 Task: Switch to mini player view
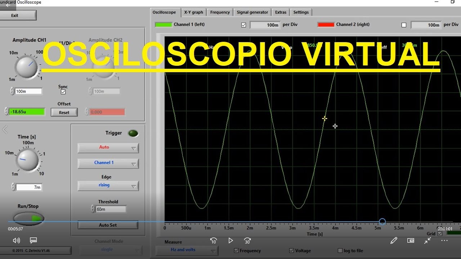pyautogui.click(x=411, y=241)
